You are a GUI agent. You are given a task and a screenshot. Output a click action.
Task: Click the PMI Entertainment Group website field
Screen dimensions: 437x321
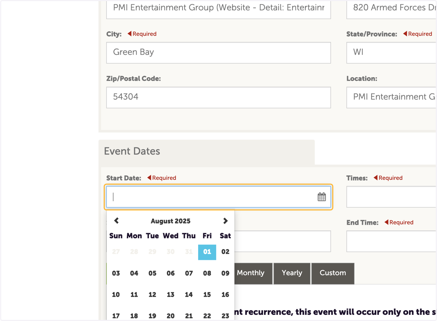pos(219,9)
